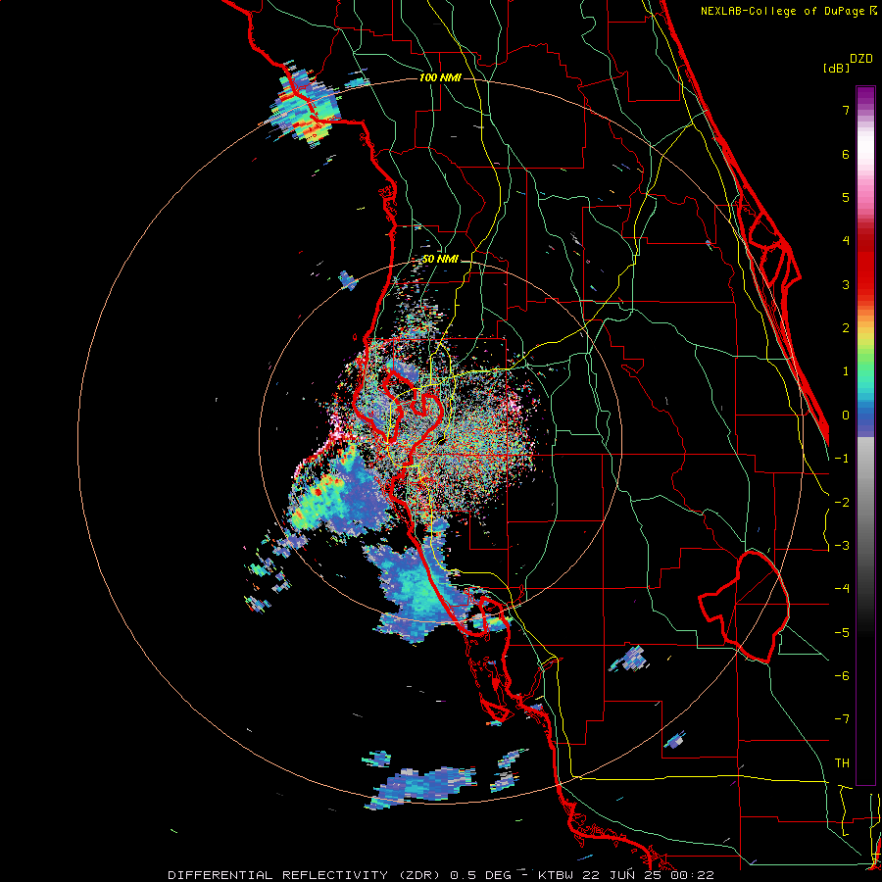Select the -6 dB tick label
Image resolution: width=882 pixels, height=882 pixels.
tap(842, 676)
